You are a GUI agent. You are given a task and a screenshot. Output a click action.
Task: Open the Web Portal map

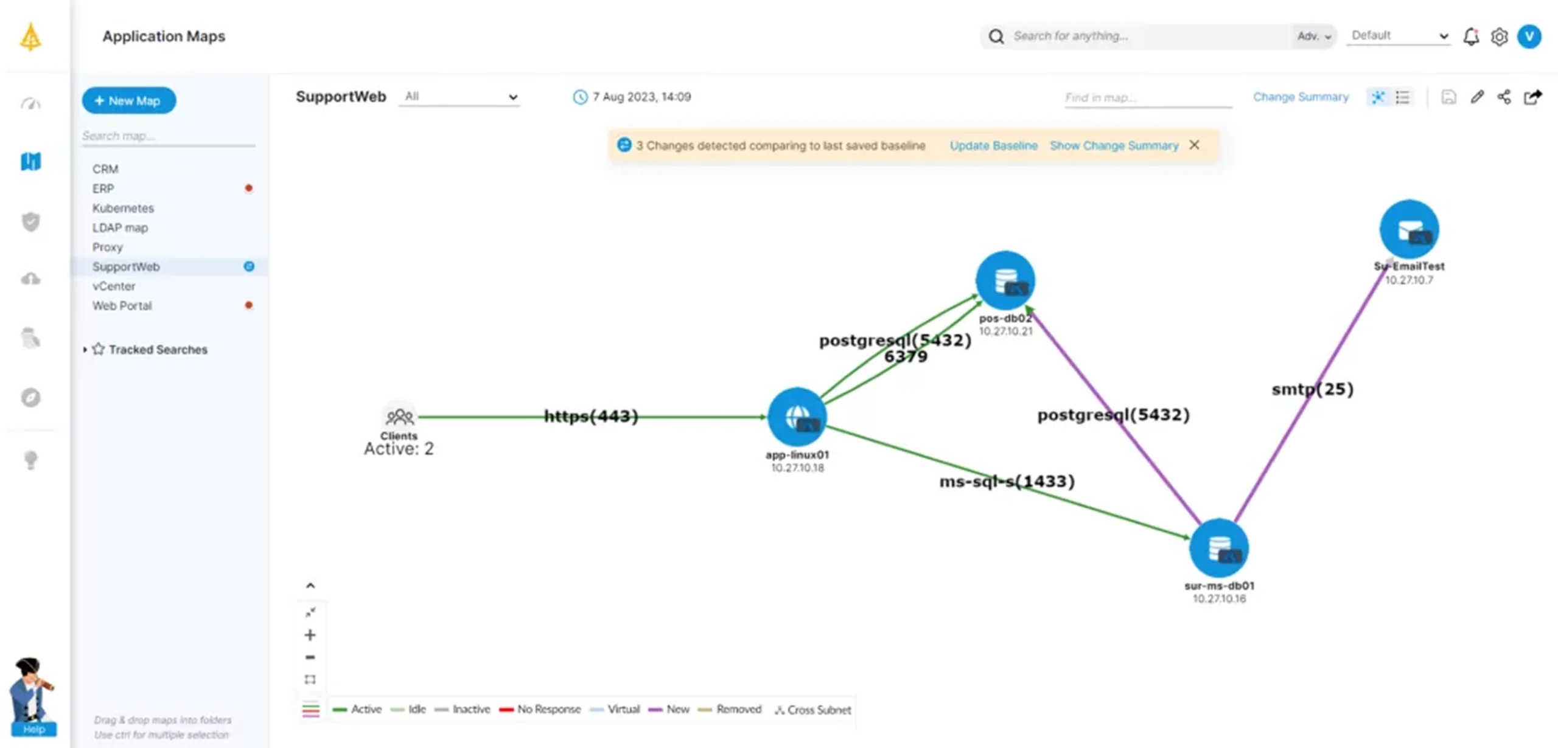[122, 306]
